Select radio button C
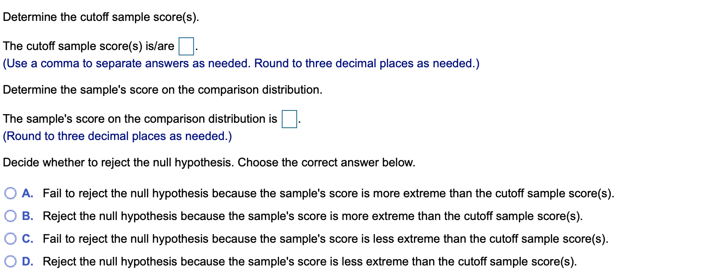 (10, 239)
